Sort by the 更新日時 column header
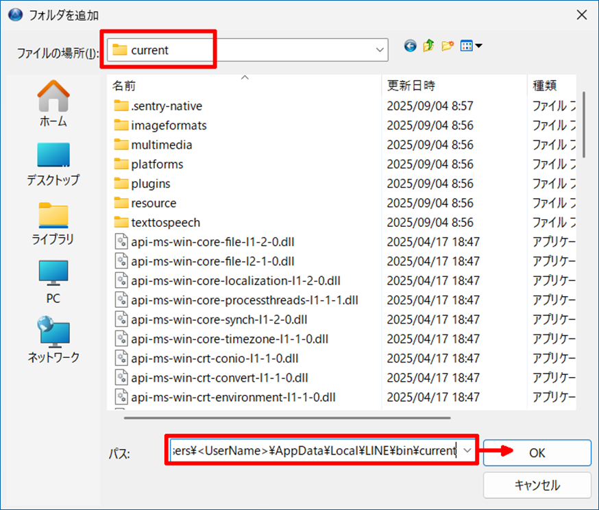599x510 pixels. tap(411, 86)
